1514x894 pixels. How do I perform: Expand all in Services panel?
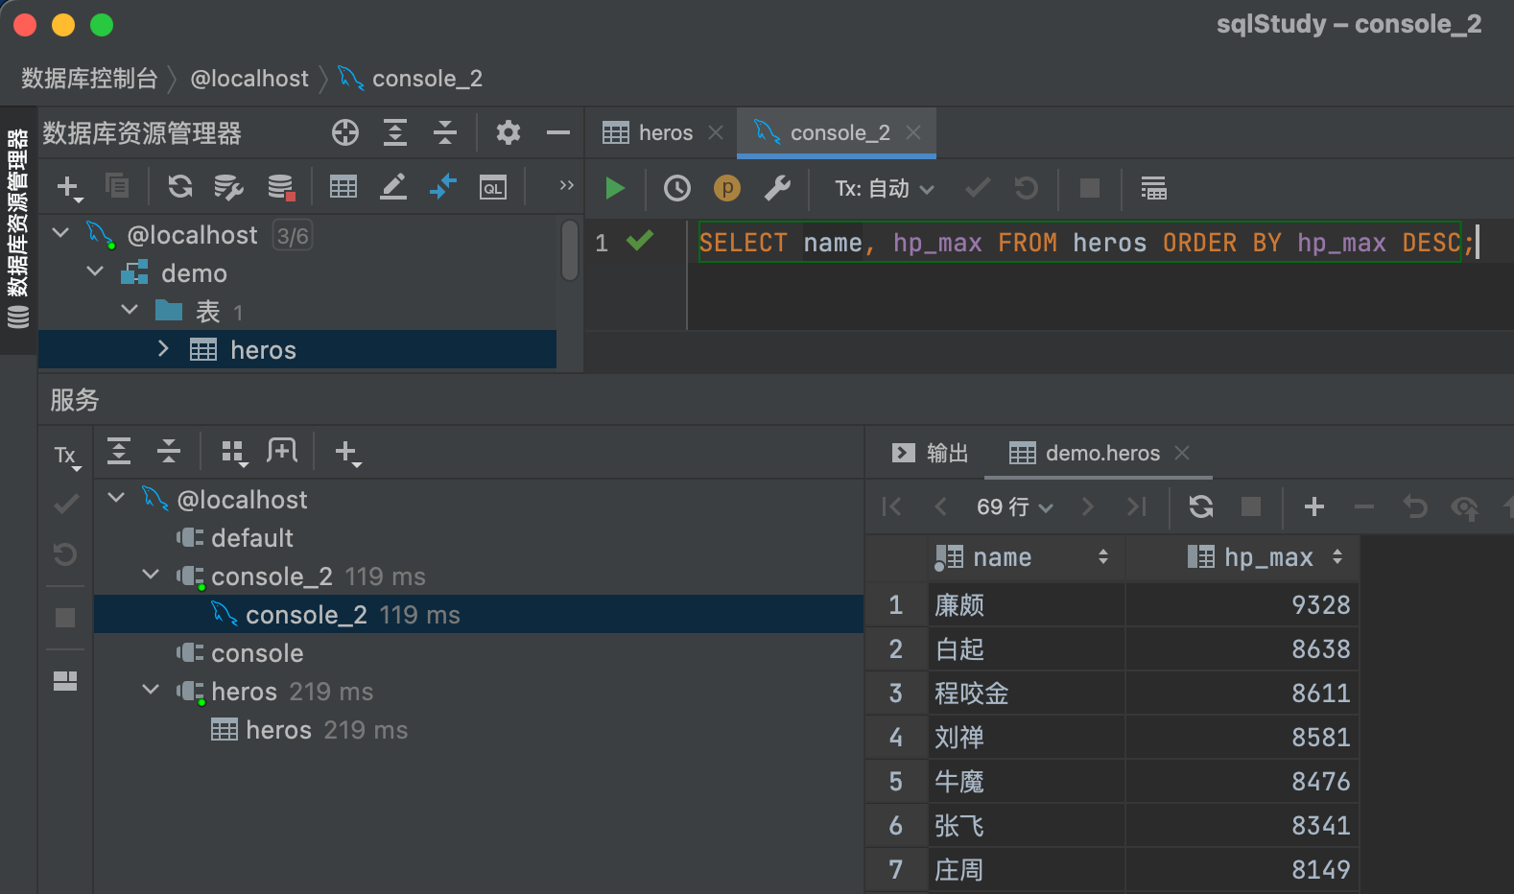click(x=119, y=451)
